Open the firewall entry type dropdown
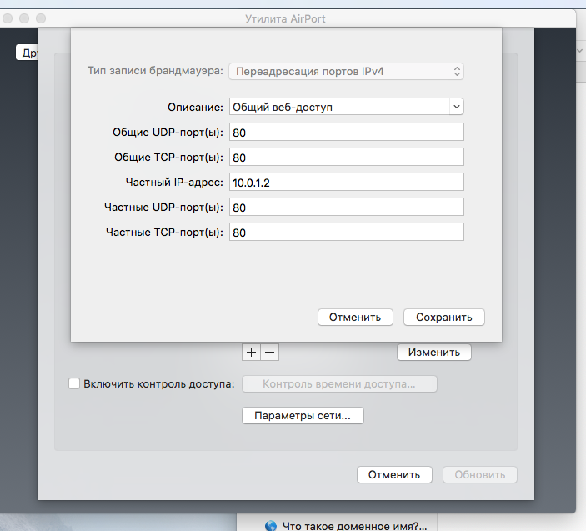The width and height of the screenshot is (586, 531). 346,71
